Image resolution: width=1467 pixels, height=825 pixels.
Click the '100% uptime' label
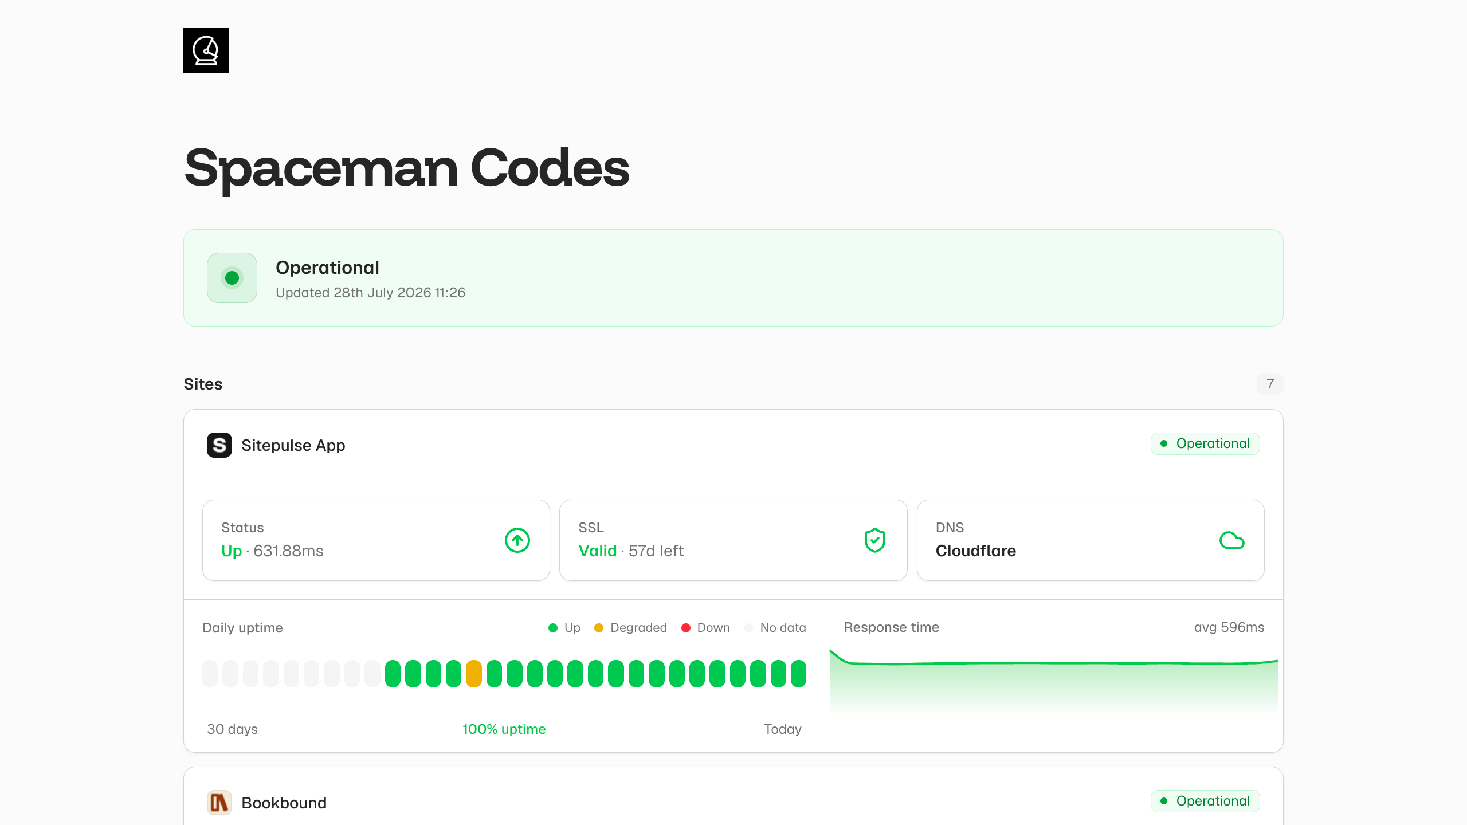tap(504, 729)
